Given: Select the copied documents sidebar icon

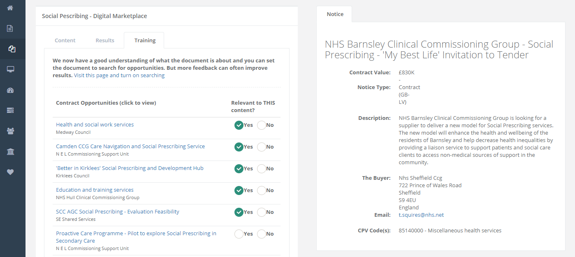Looking at the screenshot, I should (x=11, y=49).
